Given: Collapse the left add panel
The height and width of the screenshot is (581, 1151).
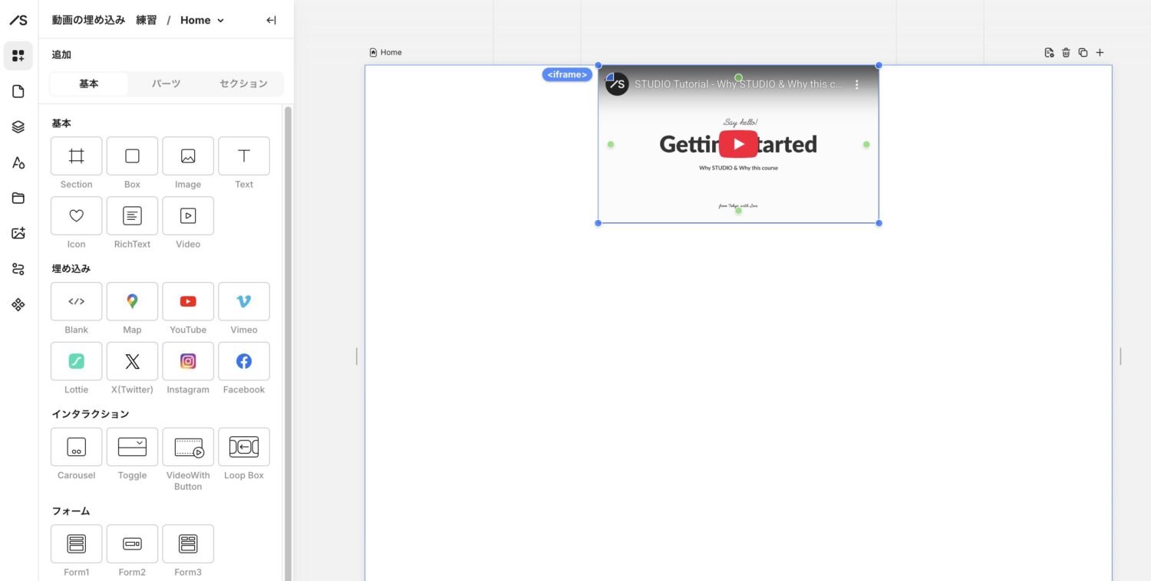Looking at the screenshot, I should (271, 21).
